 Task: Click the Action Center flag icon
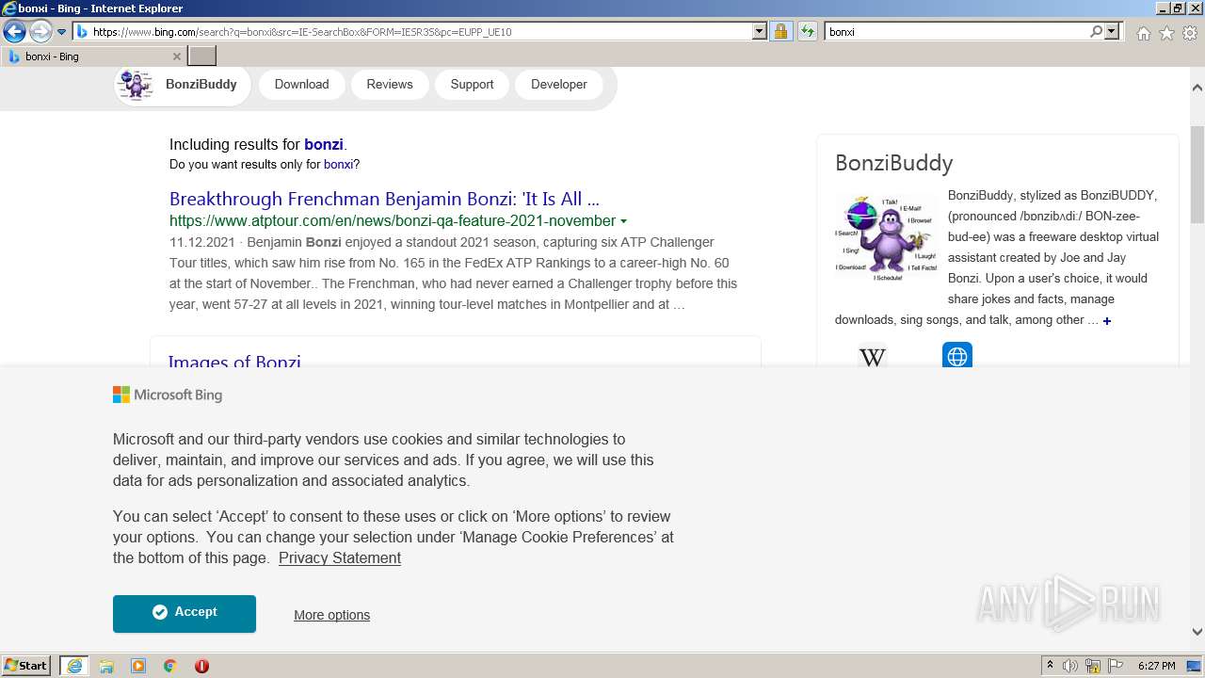1117,666
